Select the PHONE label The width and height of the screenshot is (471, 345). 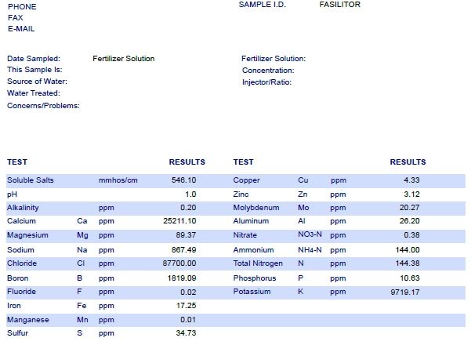pyautogui.click(x=22, y=6)
